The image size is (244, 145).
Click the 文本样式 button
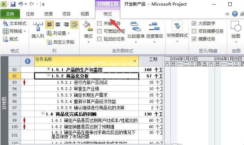tap(15, 24)
